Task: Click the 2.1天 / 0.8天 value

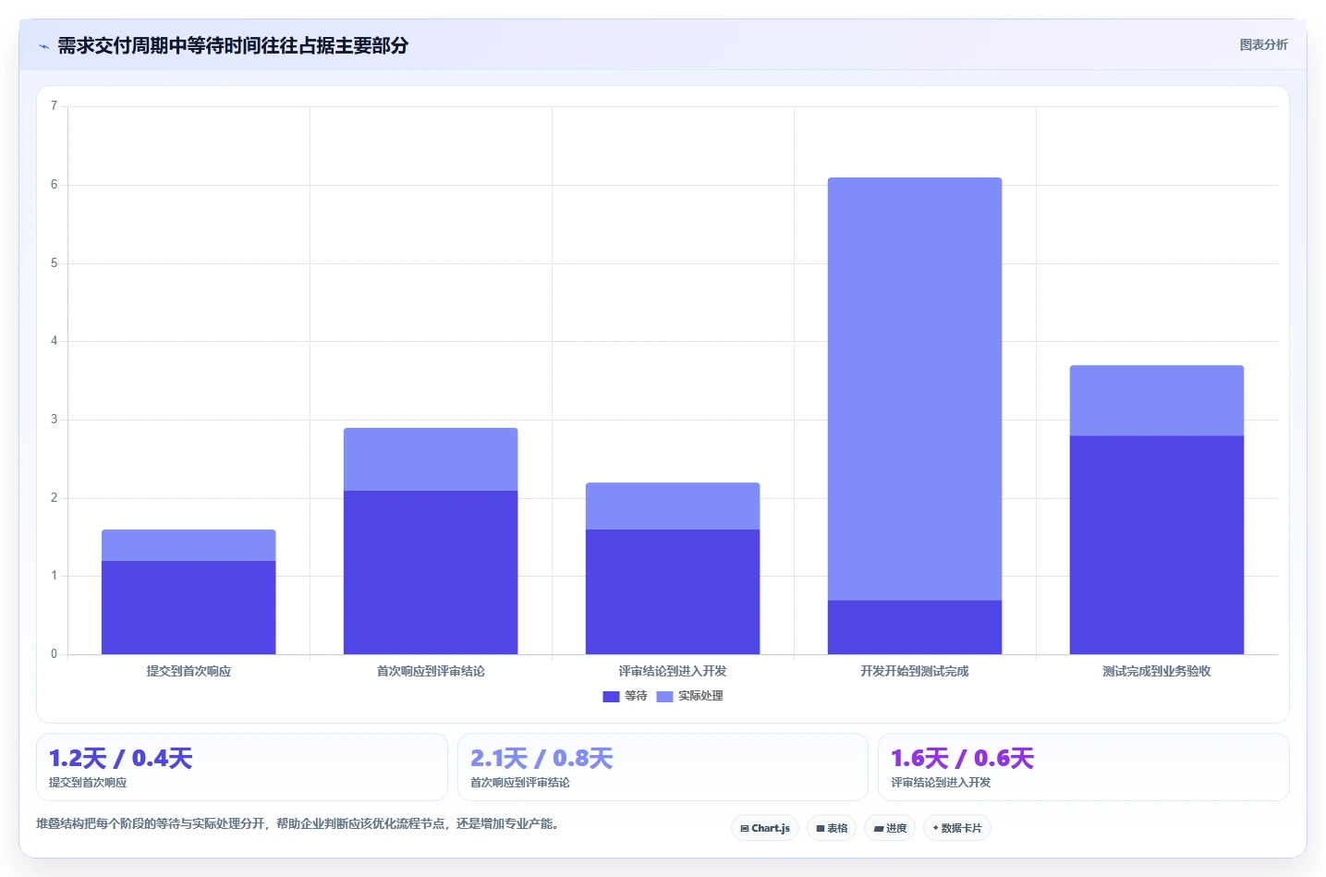Action: point(541,759)
